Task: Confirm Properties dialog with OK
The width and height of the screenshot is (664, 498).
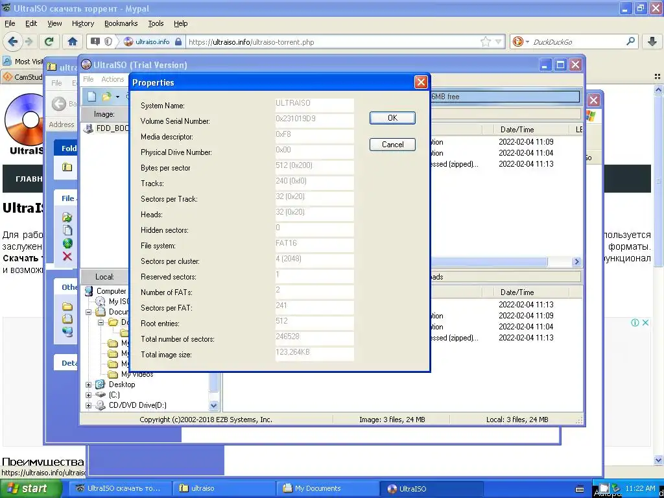Action: 392,118
